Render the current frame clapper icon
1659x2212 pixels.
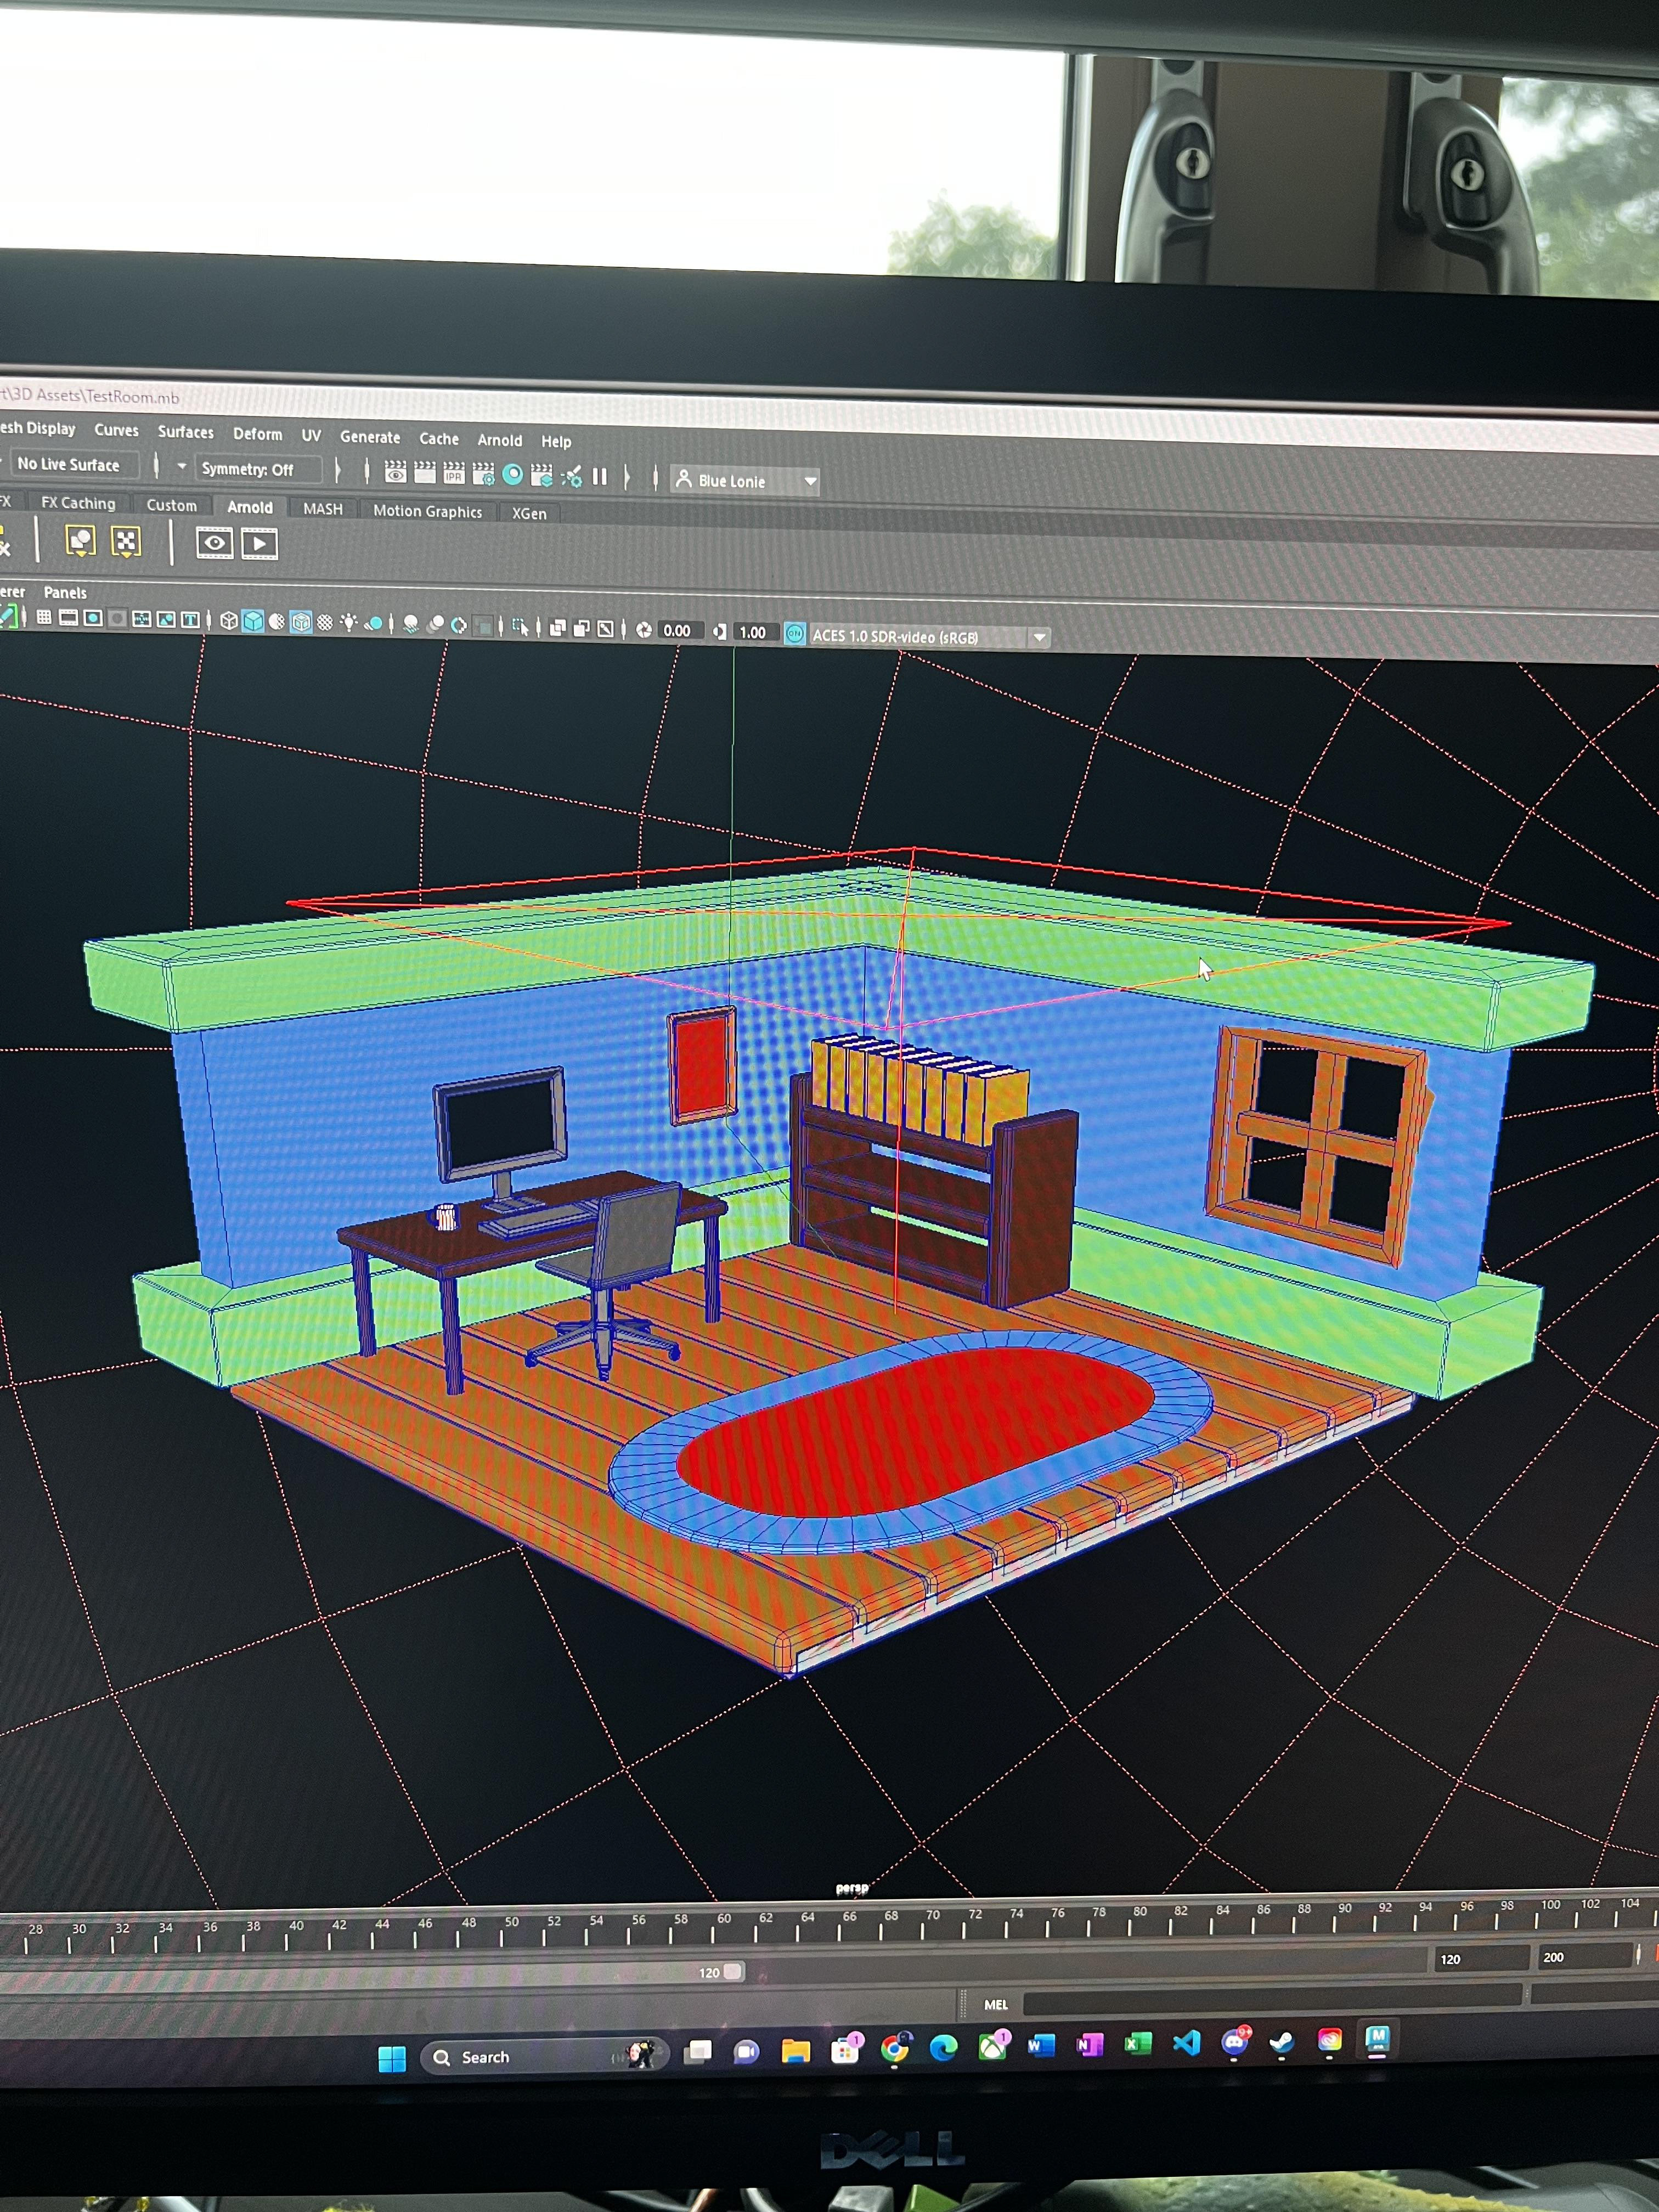tap(425, 473)
